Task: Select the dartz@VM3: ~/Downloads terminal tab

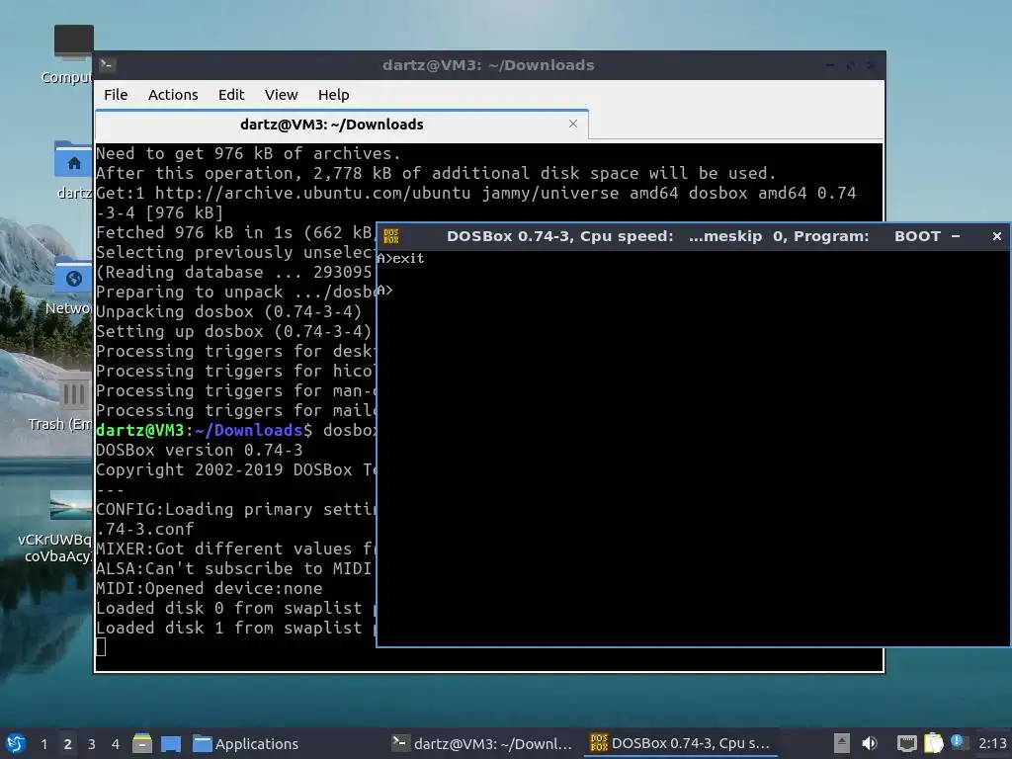Action: coord(332,125)
